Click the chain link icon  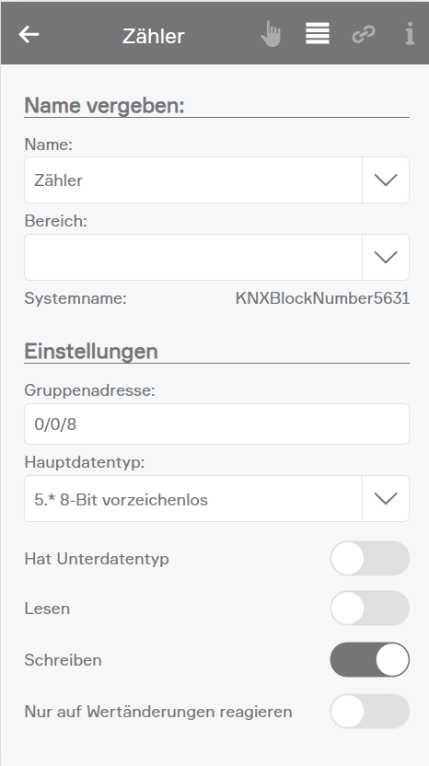[364, 34]
